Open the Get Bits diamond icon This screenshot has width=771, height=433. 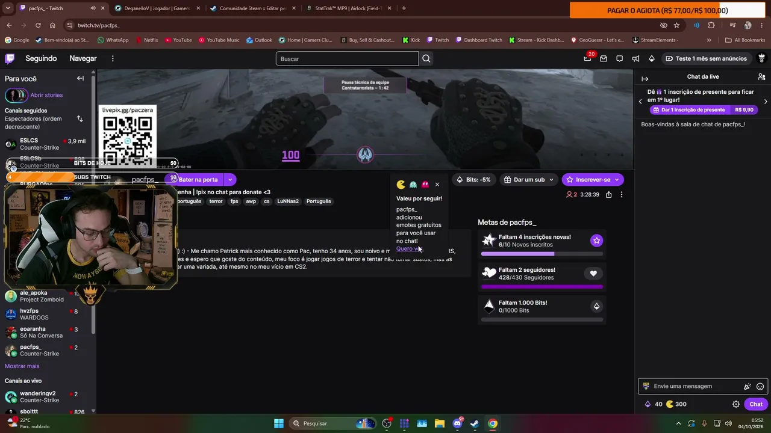coord(651,58)
